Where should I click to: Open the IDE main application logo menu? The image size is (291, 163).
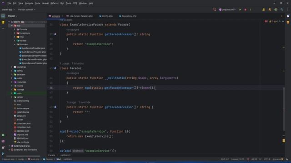[3, 3]
